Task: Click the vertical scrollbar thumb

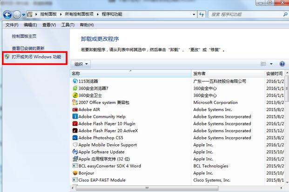Action: click(287, 89)
